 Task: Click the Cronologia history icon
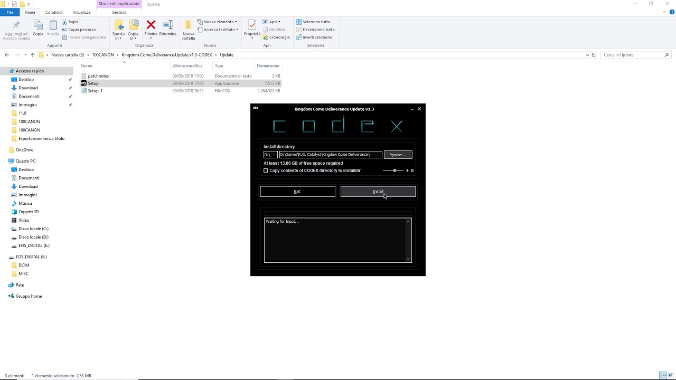(266, 37)
